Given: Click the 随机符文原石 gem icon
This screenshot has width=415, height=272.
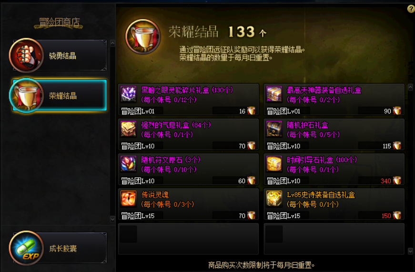Looking at the screenshot, I should coord(129,164).
